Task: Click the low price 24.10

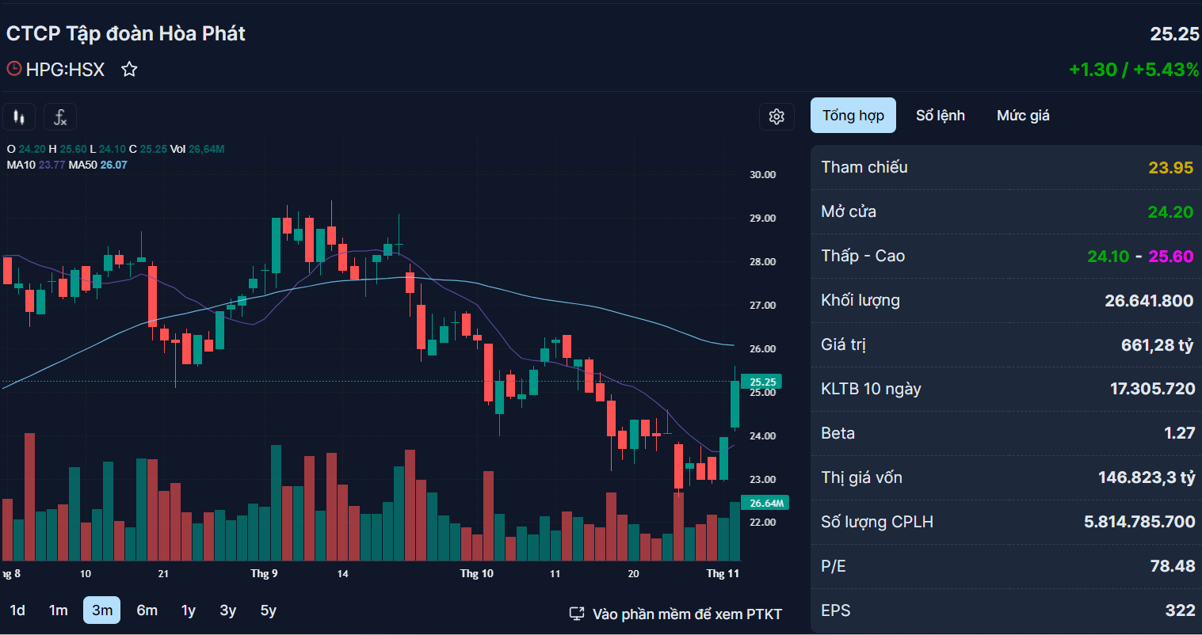Action: point(1108,257)
